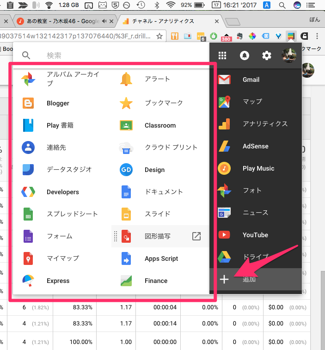Focus the 検索 search field
The image size is (325, 350).
click(x=125, y=55)
